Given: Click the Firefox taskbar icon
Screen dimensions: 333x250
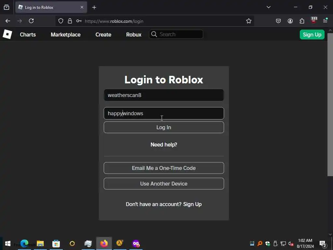Looking at the screenshot, I should point(104,243).
